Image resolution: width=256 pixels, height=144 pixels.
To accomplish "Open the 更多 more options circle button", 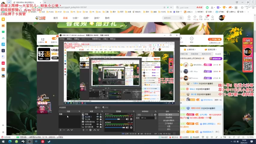I will click(x=192, y=39).
